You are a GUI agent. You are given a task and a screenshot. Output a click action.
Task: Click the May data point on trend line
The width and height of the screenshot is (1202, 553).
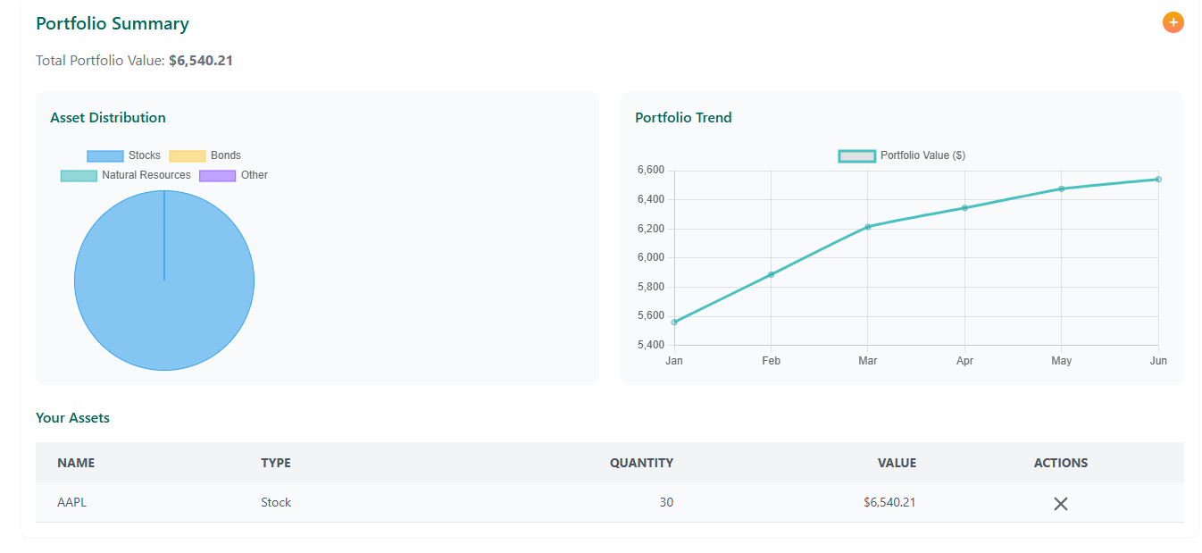[1062, 189]
